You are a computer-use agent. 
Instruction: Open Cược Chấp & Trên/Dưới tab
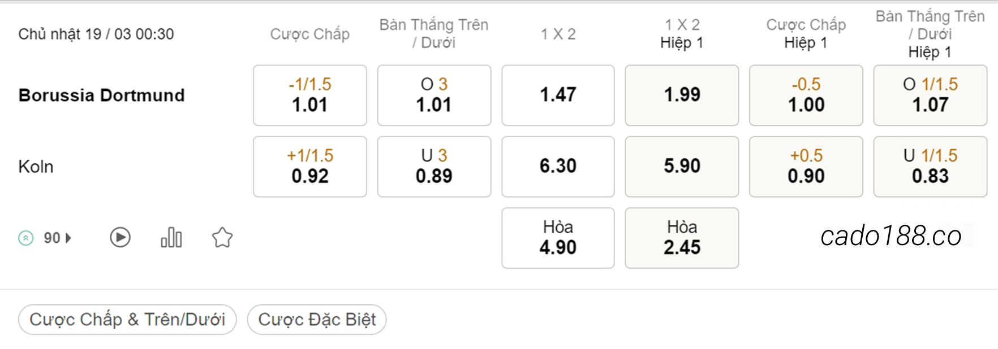[127, 320]
